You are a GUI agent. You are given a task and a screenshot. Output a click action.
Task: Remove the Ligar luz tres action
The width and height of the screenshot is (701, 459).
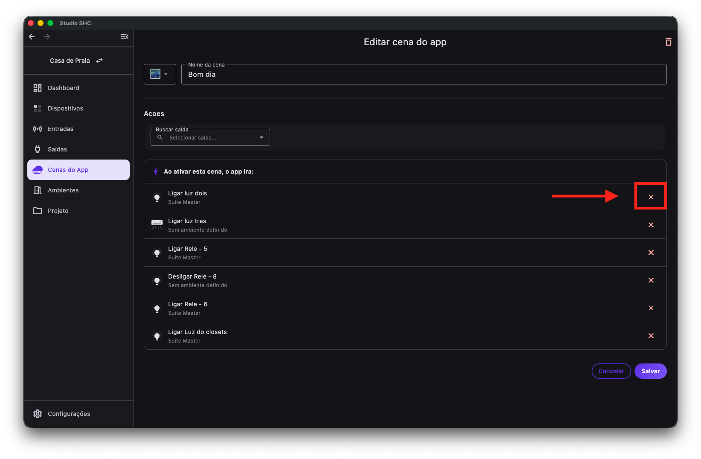(651, 225)
